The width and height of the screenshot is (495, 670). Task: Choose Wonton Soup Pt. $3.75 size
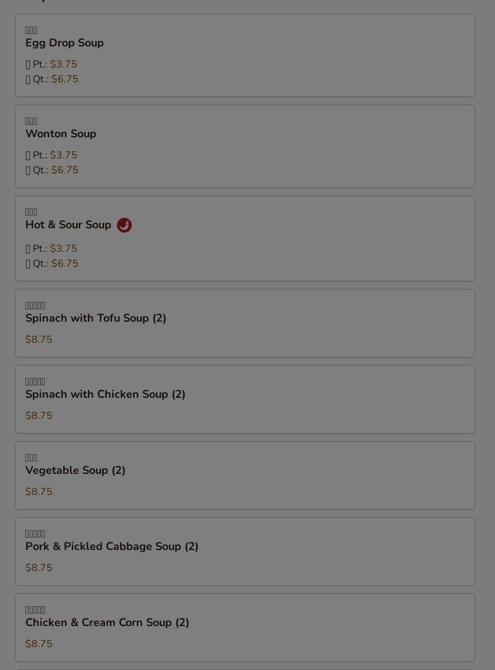[51, 155]
